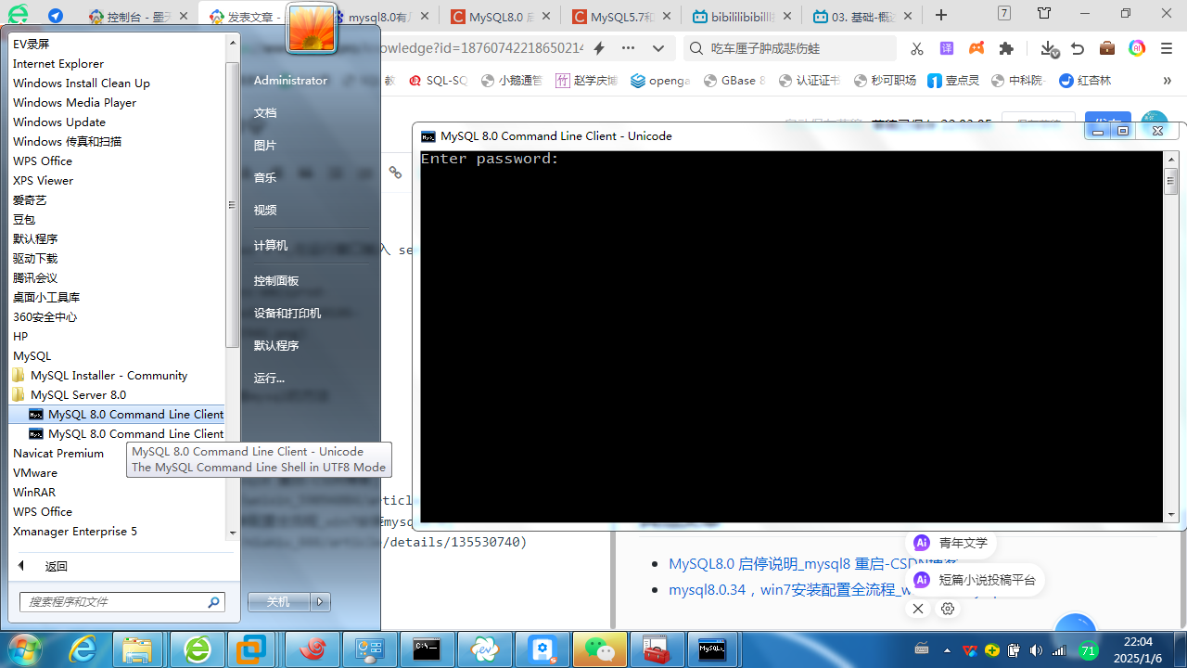Switch to the bibilibili browser tab
1187x668 pixels.
[740, 16]
